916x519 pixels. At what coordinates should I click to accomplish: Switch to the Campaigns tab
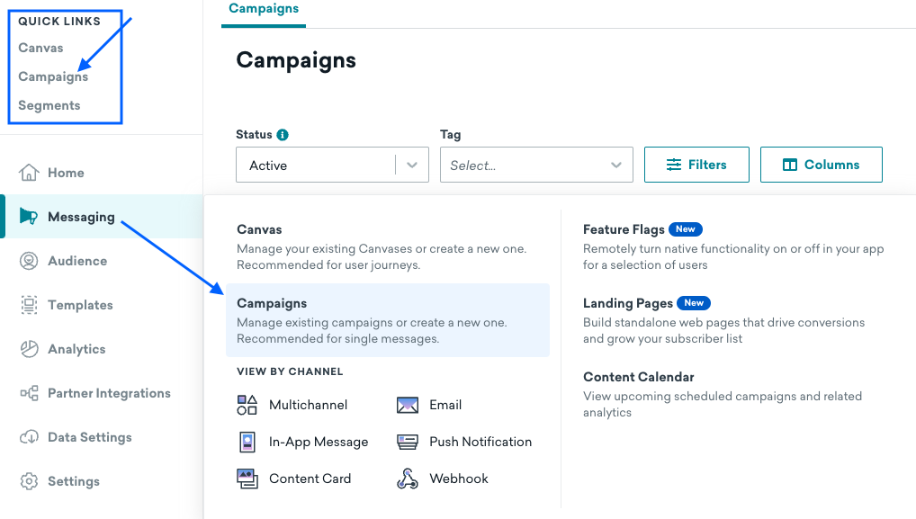[x=264, y=9]
